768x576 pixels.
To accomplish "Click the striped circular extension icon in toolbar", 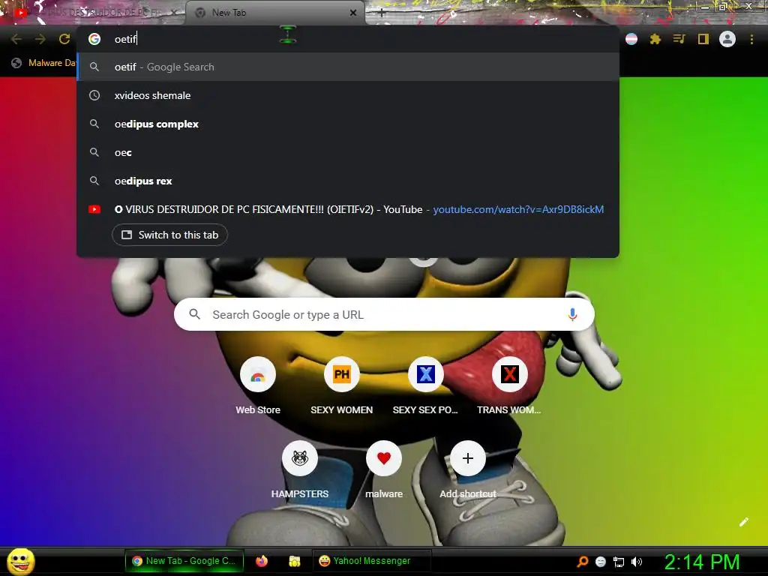I will (631, 39).
